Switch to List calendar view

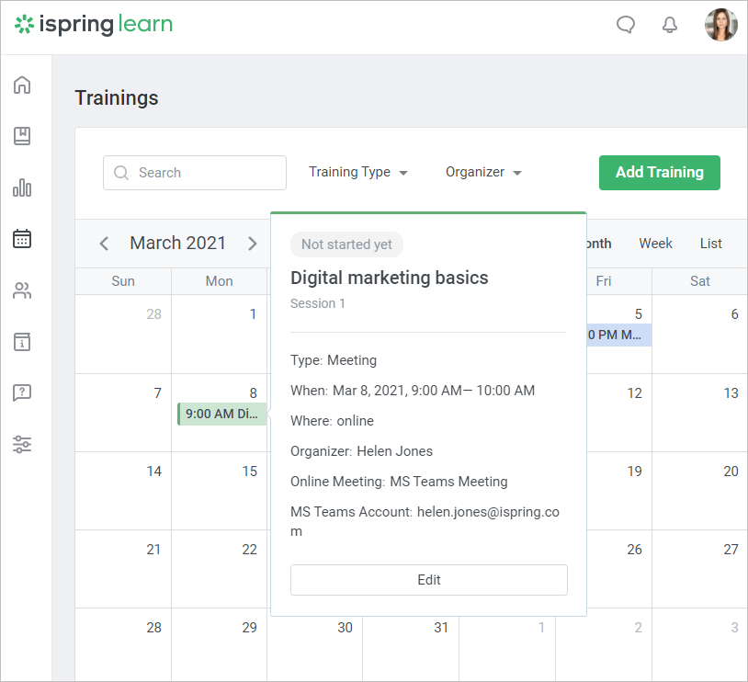click(x=710, y=244)
